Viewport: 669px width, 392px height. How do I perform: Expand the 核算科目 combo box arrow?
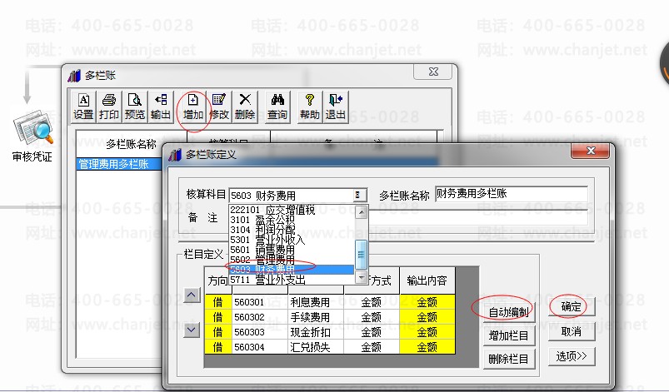tap(359, 195)
